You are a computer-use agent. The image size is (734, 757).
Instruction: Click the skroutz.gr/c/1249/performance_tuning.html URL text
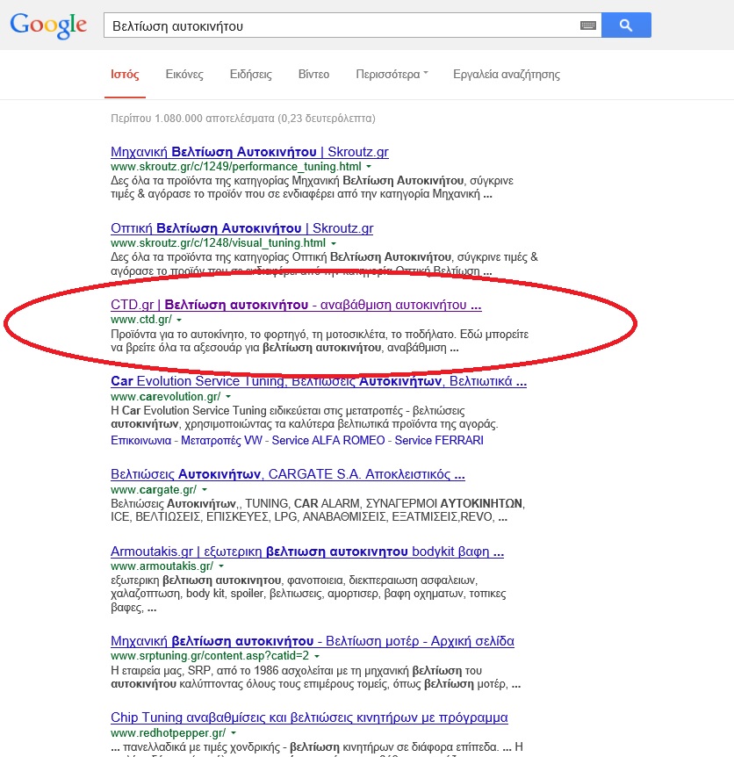(236, 167)
